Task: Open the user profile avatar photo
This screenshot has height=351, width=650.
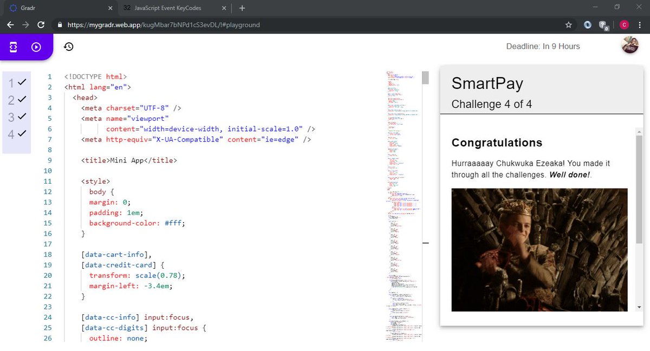Action: click(x=630, y=45)
